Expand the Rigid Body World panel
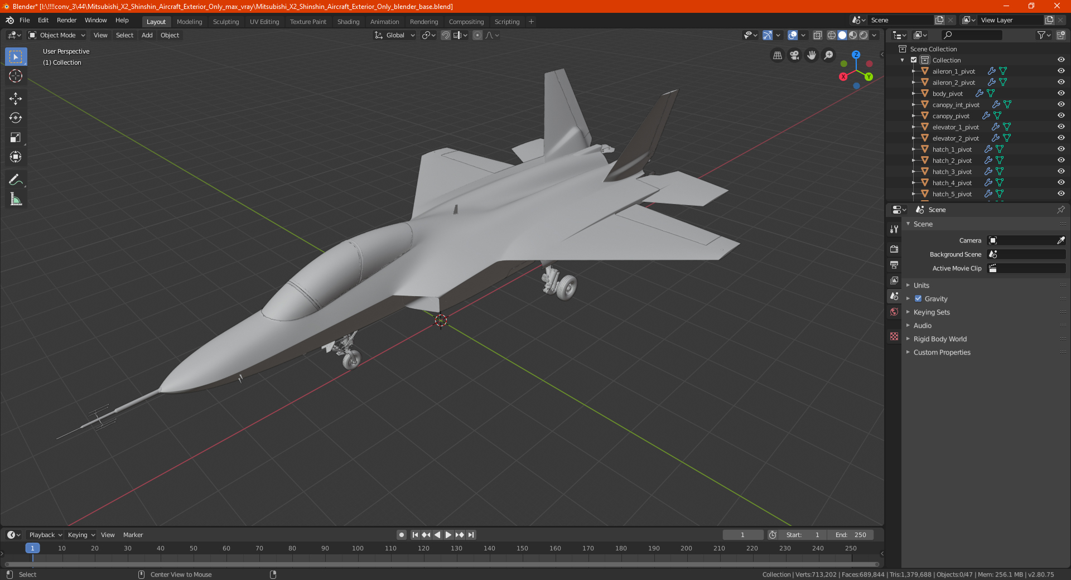The height and width of the screenshot is (580, 1071). [x=940, y=339]
